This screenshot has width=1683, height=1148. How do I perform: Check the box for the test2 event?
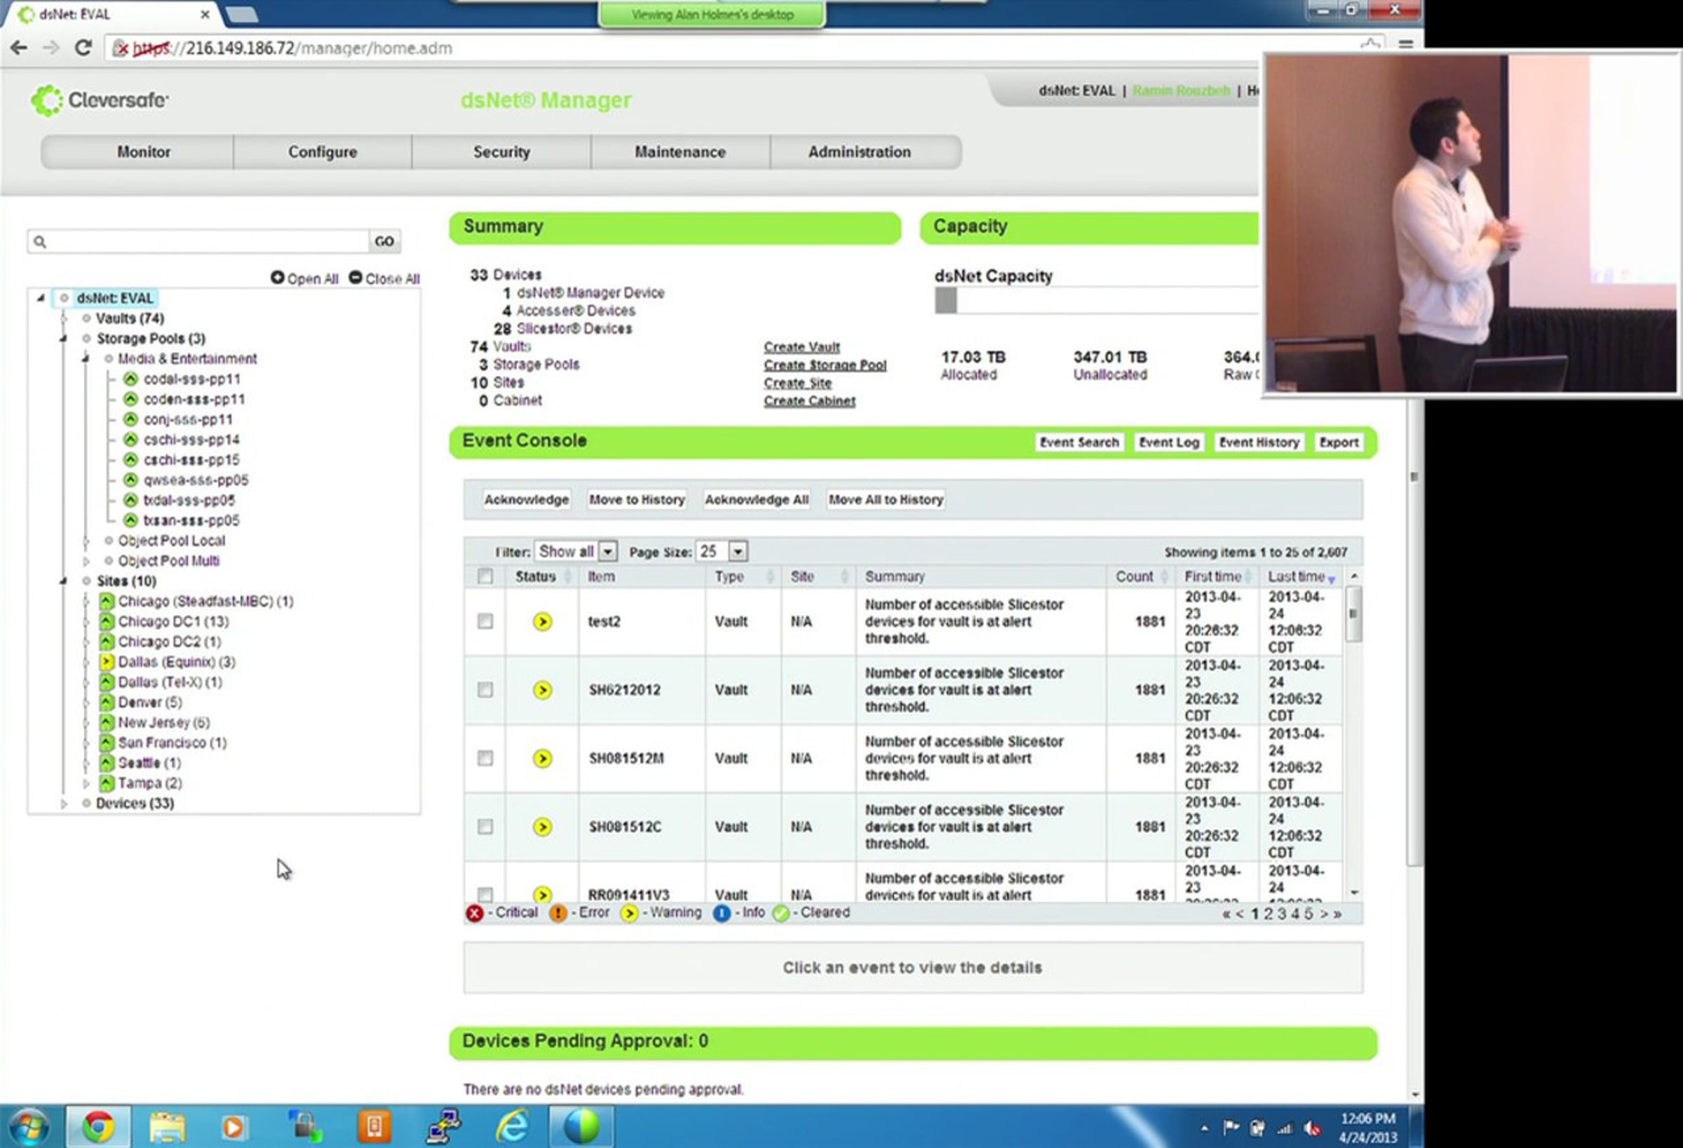(x=485, y=621)
